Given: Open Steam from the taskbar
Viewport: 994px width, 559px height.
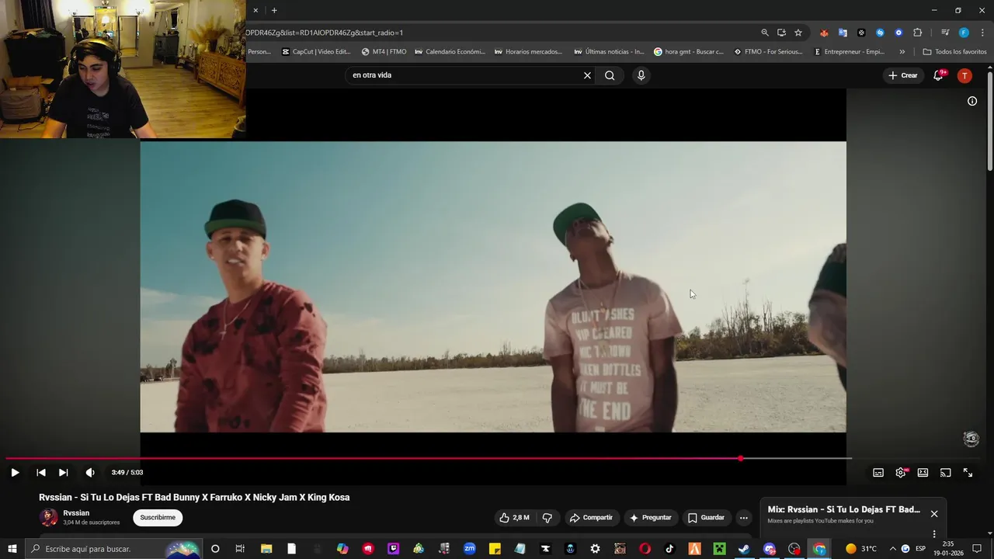Looking at the screenshot, I should pos(744,549).
